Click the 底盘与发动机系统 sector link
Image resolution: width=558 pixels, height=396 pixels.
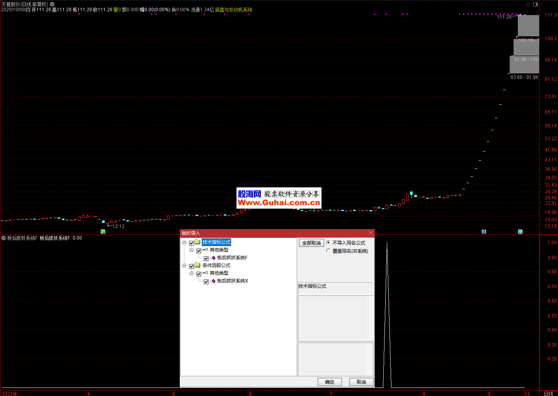[233, 10]
